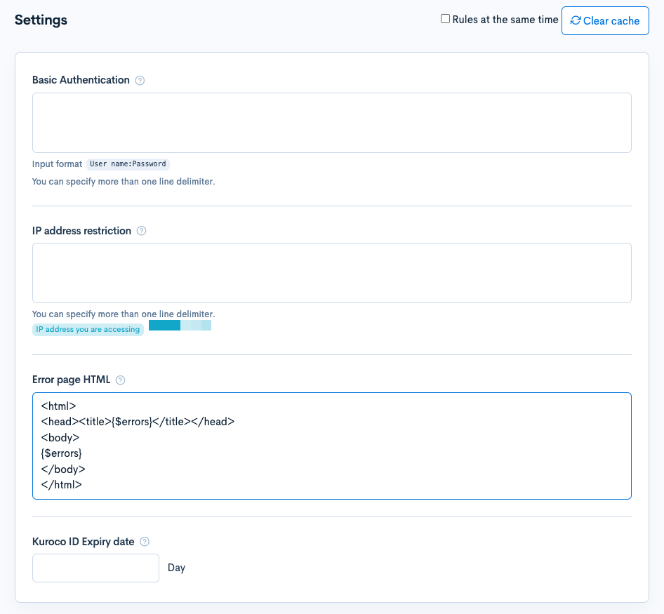Enable the Rules at the same time checkbox
Screen dimensions: 664x614
pyautogui.click(x=445, y=19)
